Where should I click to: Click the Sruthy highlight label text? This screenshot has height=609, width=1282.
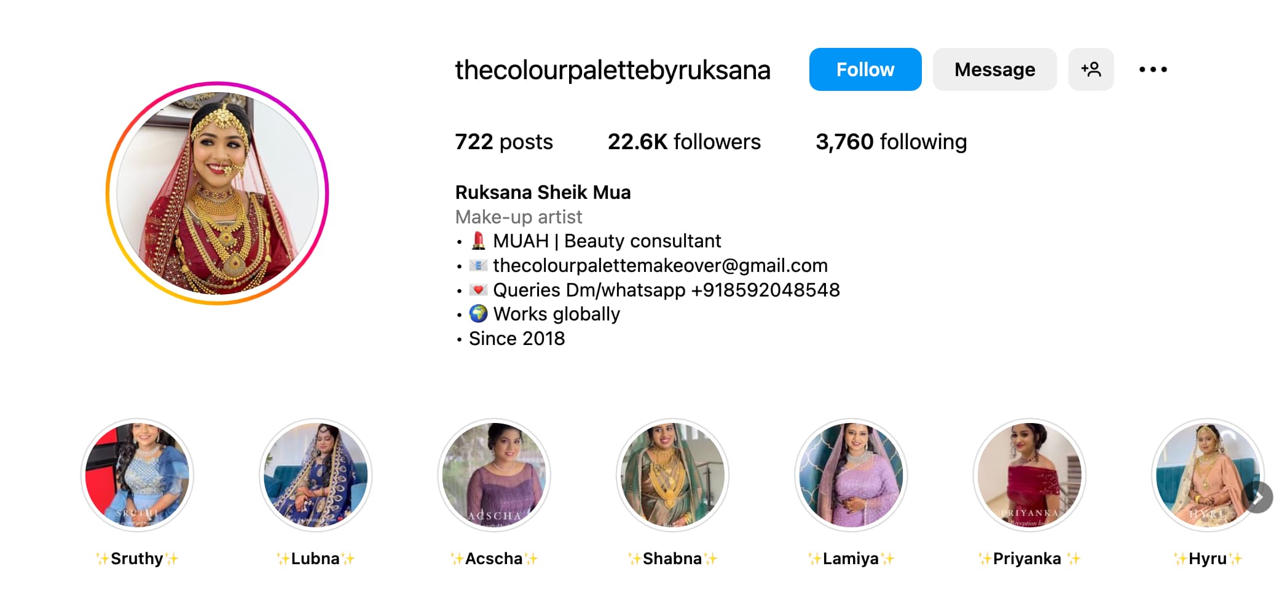pos(138,559)
